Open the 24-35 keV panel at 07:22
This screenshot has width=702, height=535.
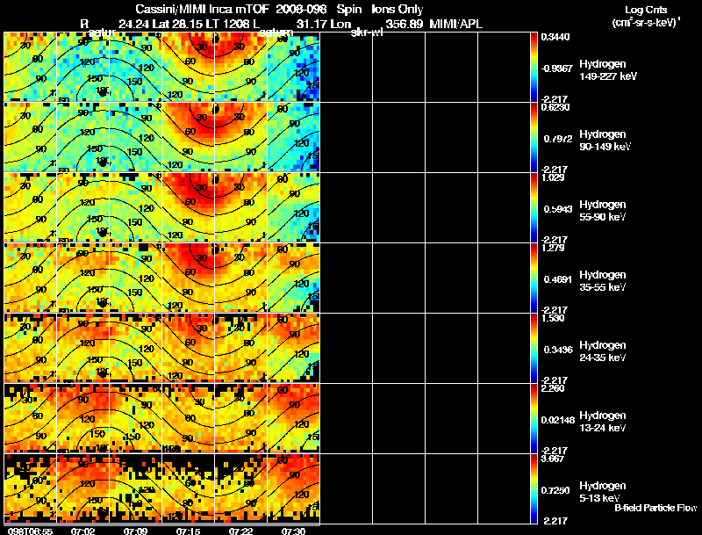click(240, 348)
